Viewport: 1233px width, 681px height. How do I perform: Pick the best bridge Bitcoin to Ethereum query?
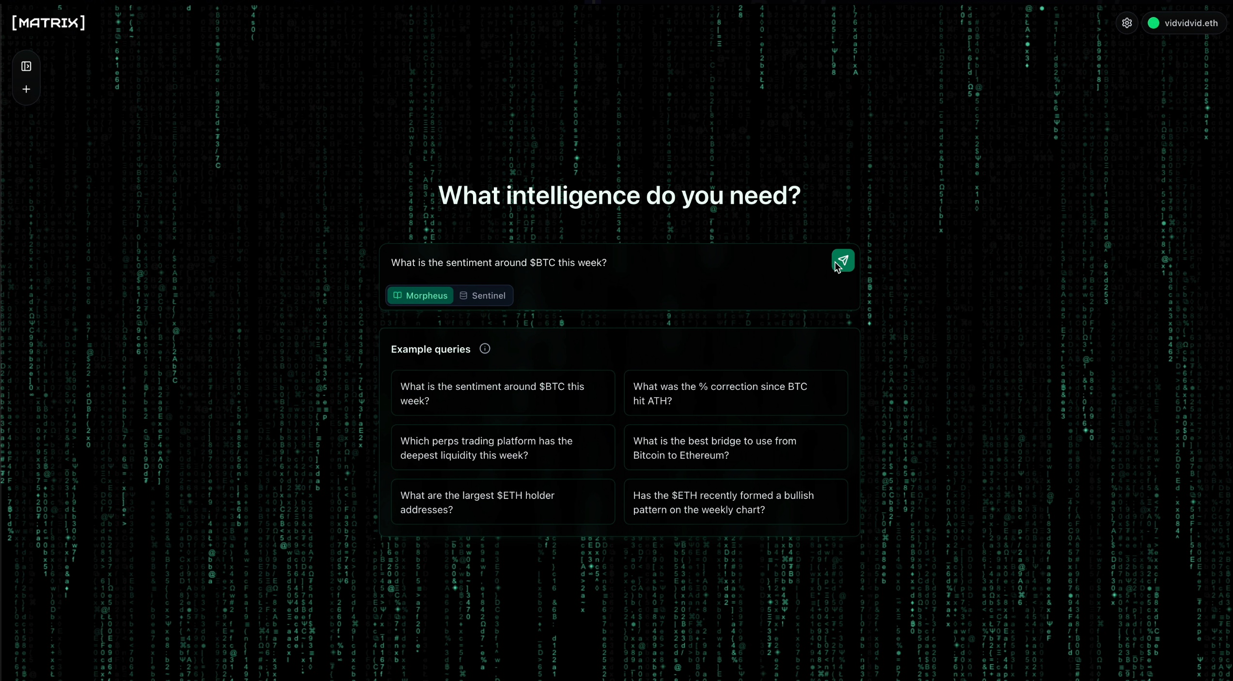[x=736, y=448]
